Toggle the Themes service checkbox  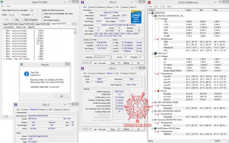43,17
